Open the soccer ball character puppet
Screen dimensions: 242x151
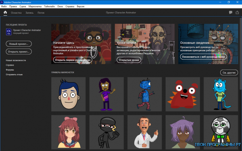point(221,132)
